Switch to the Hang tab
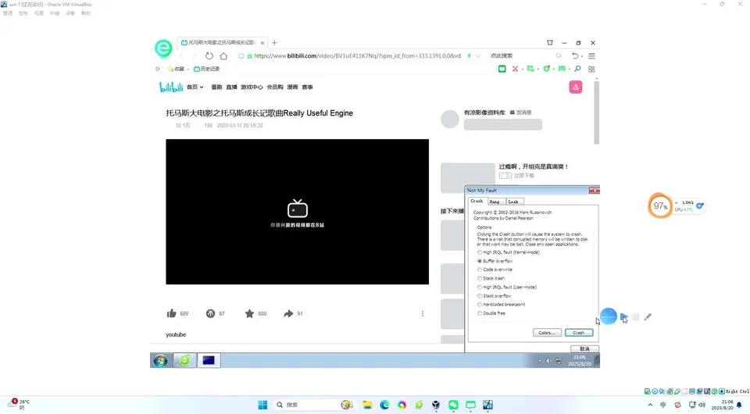The width and height of the screenshot is (750, 414). click(495, 202)
